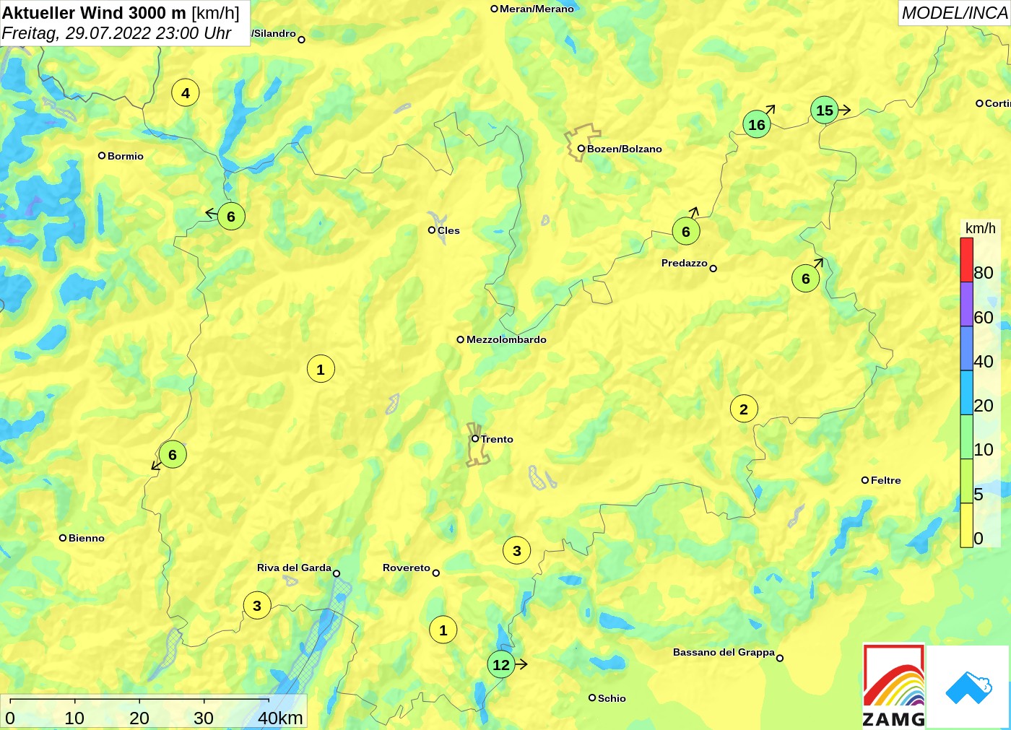Viewport: 1011px width, 730px height.
Task: Click the Riva del Garda label
Action: click(294, 568)
